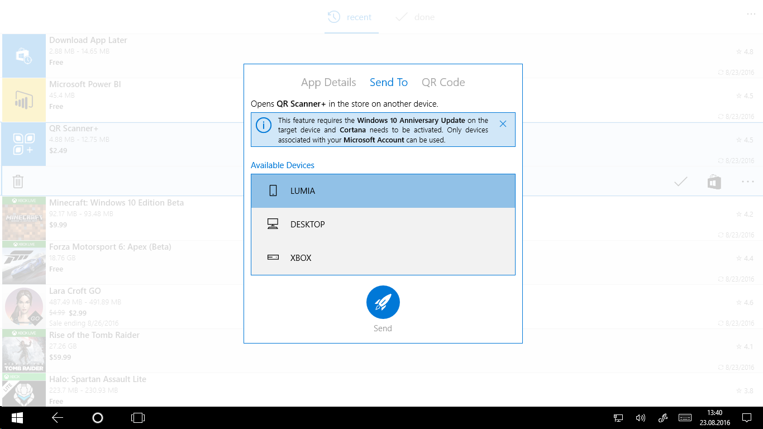763x429 pixels.
Task: Click the Minecraft Windows 10 Edition thumbnail
Action: coord(24,218)
